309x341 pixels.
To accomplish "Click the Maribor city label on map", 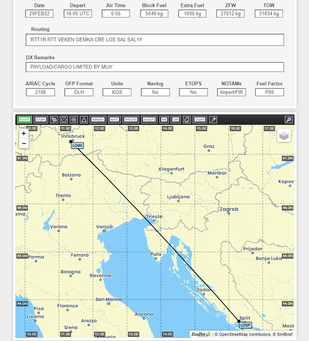I will [217, 173].
